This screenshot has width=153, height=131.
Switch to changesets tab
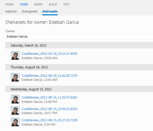tap(30, 12)
